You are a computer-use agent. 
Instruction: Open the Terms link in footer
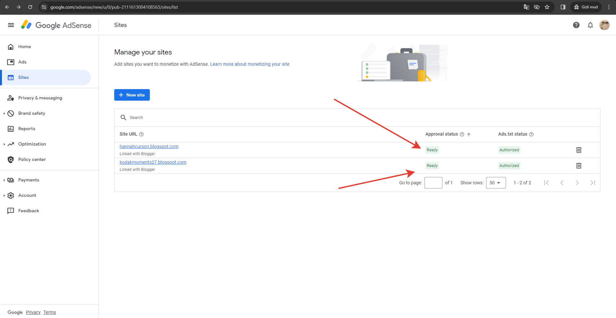click(x=50, y=312)
